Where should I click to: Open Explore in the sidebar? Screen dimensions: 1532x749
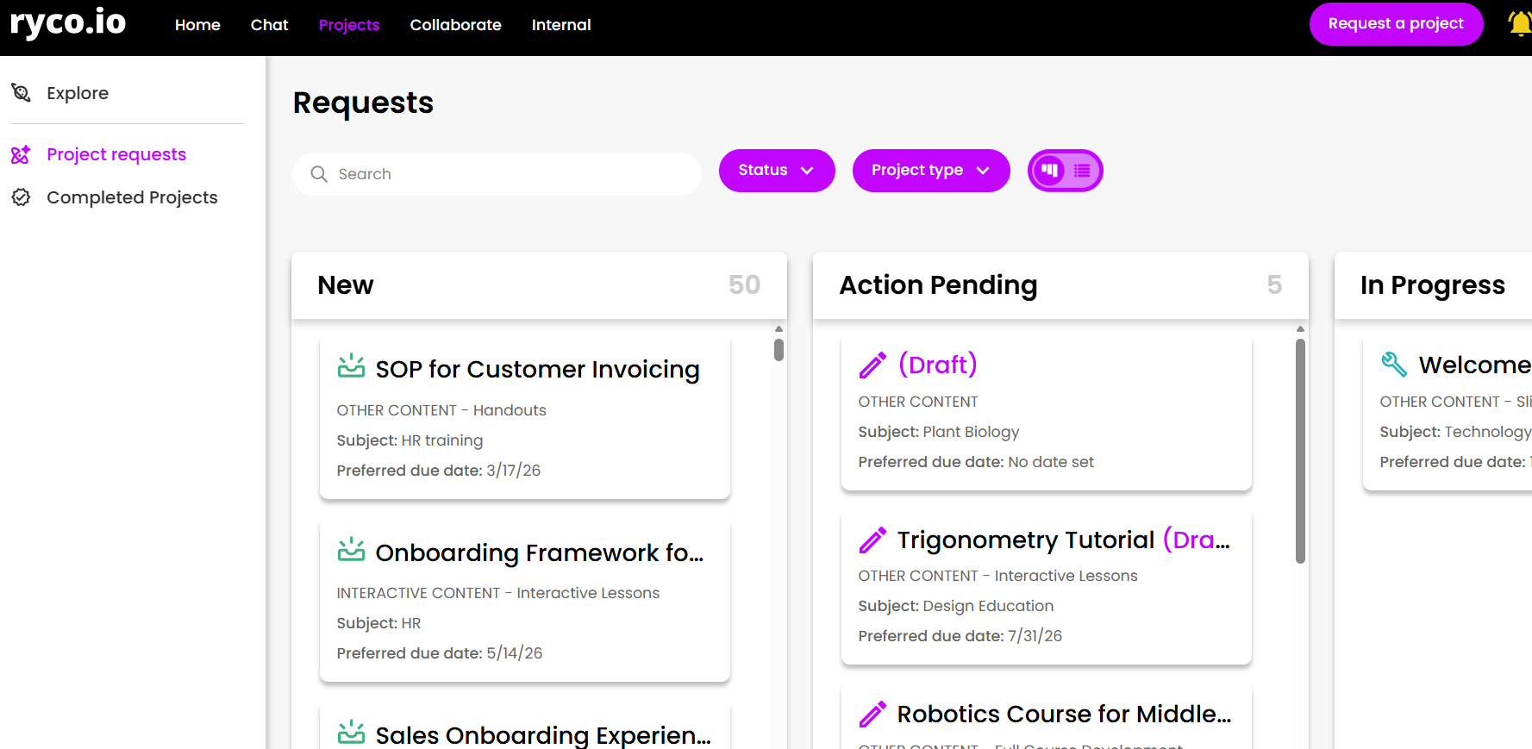77,93
